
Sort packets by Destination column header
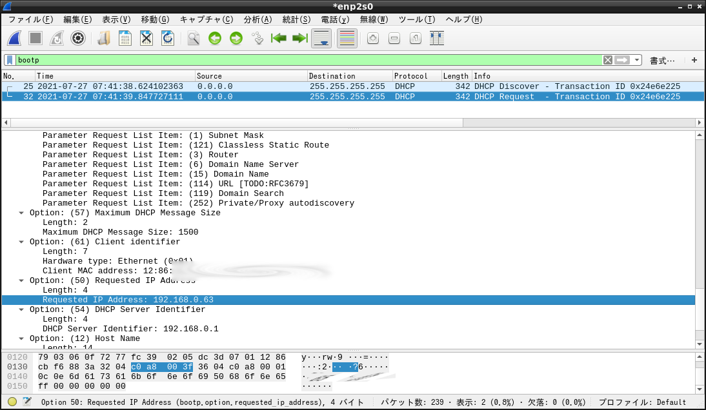click(x=349, y=76)
